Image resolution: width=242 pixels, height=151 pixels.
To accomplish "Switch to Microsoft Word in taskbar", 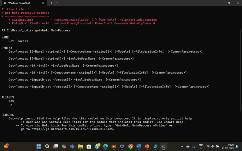I will click(139, 146).
